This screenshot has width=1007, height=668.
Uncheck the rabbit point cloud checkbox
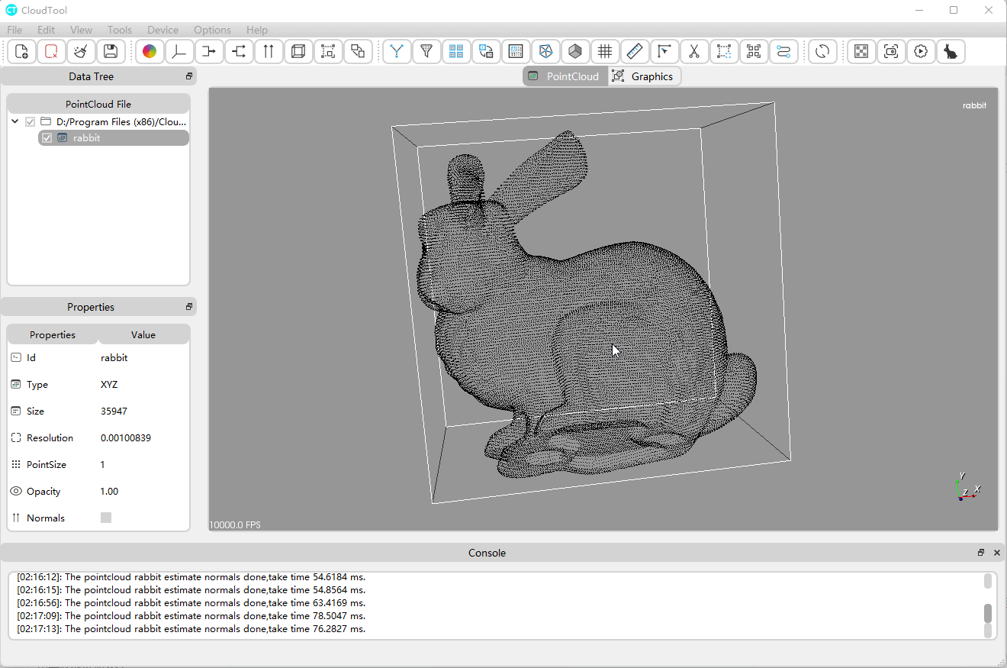click(47, 138)
